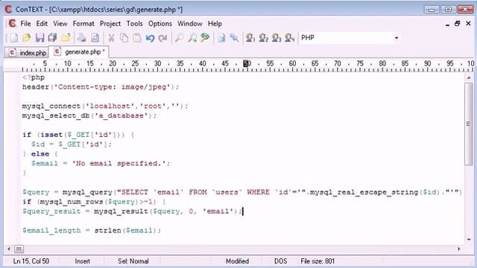
Task: Click the horizontal scrollbar thumb
Action: click(19, 249)
